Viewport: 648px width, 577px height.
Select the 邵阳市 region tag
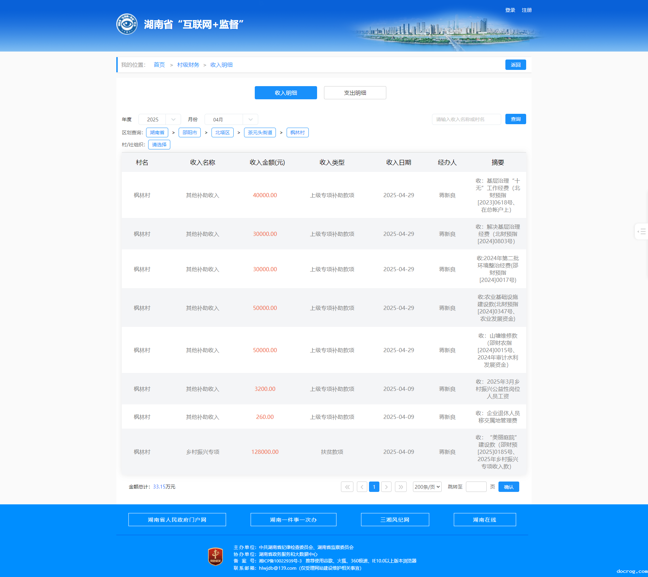(189, 132)
